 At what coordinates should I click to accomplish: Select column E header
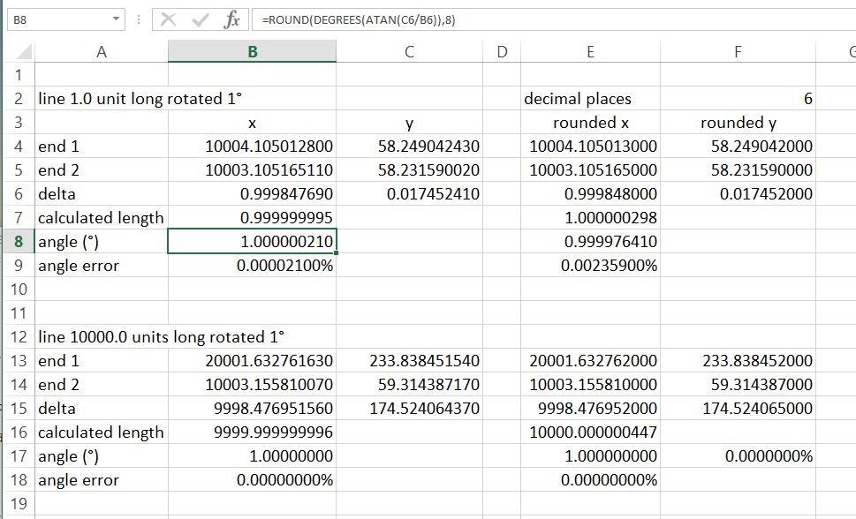click(590, 52)
